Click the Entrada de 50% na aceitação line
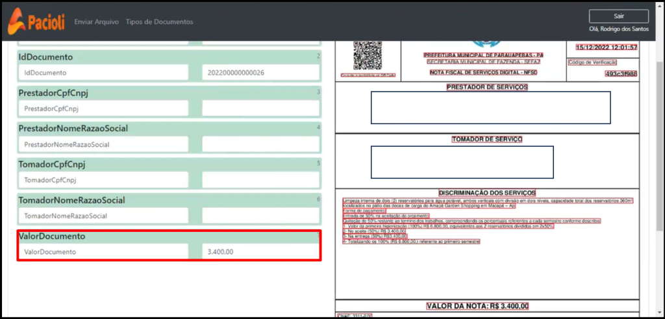Viewport: 665px width, 319px height. click(x=386, y=216)
